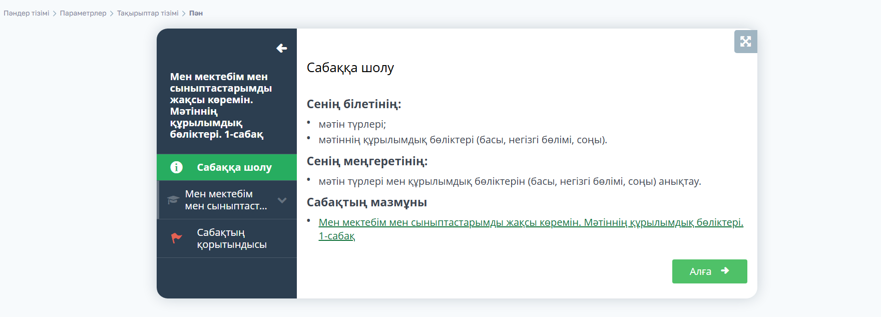
Task: Click the graduation cap icon in sidebar
Action: point(173,200)
